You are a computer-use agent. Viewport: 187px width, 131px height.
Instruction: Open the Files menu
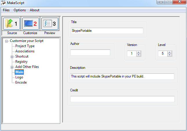6,10
